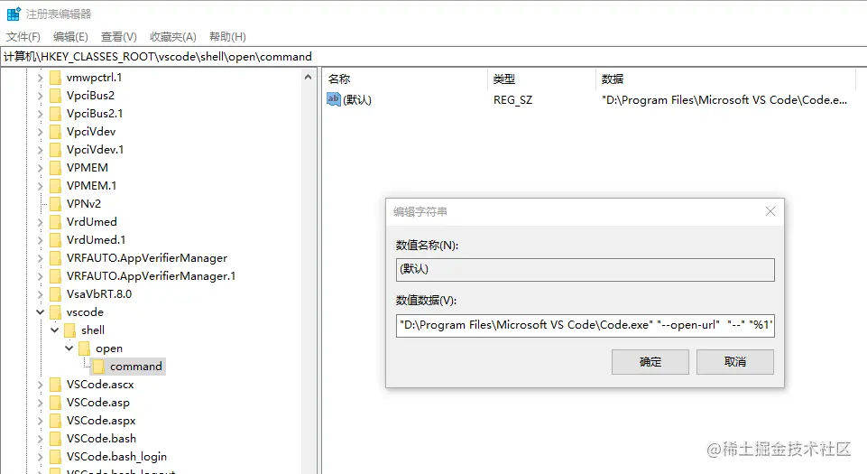Expand the vmwpctrl.1 key

point(40,78)
